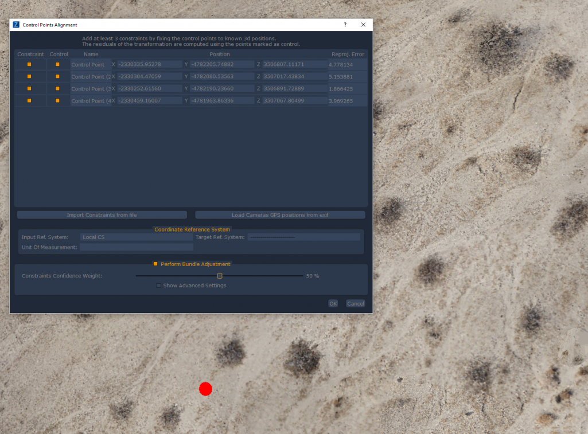Open the Unit Of Measurement dropdown
Image resolution: width=588 pixels, height=434 pixels.
coord(137,247)
